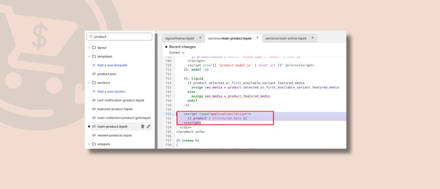Click code icon beside main-collection-product-grid.liquid
The width and height of the screenshot is (440, 189).
[94, 118]
